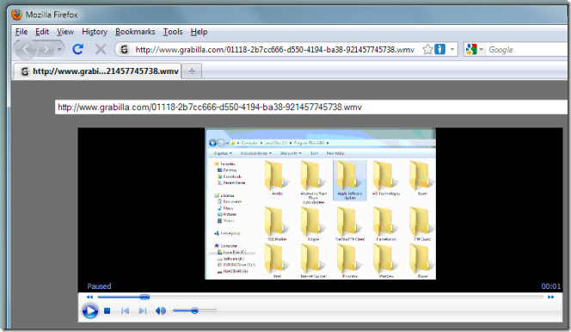This screenshot has width=571, height=332.
Task: Mute the player volume speaker icon
Action: (160, 310)
